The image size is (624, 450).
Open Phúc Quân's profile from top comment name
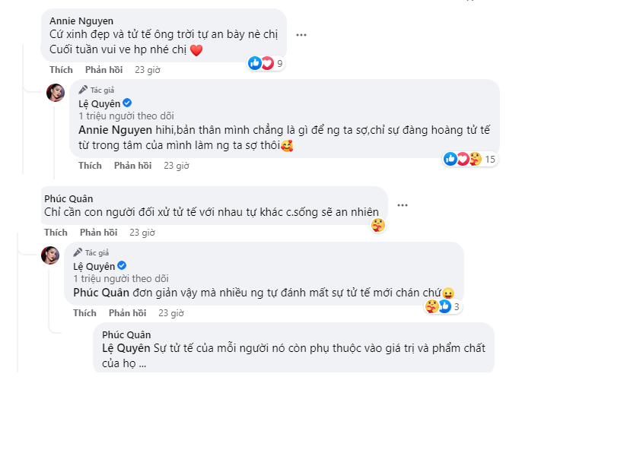pyautogui.click(x=68, y=198)
